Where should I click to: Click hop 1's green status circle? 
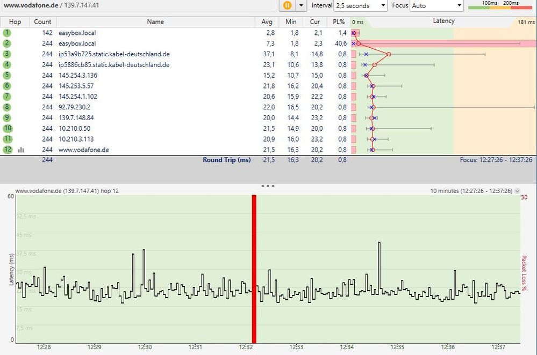tap(6, 33)
